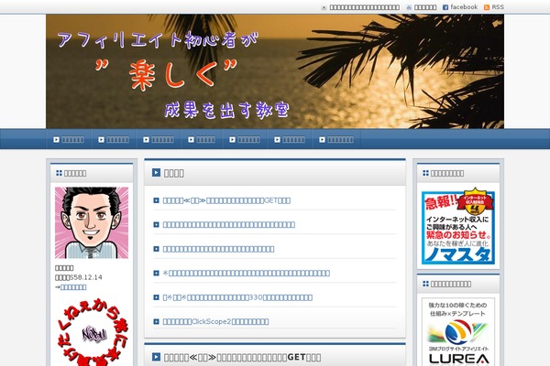Image resolution: width=550 pixels, height=366 pixels.
Task: Click the sunset header banner image
Action: pos(275,71)
